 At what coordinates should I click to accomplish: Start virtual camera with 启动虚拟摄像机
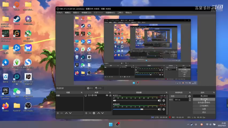[204, 102]
